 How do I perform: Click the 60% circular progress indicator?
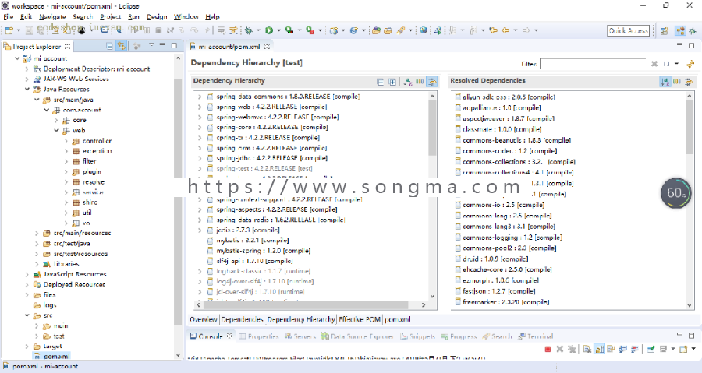click(x=675, y=193)
